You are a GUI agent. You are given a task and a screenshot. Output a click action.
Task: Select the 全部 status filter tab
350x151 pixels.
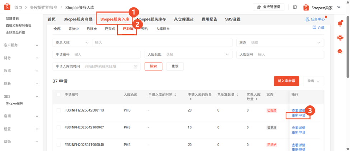pyautogui.click(x=57, y=29)
